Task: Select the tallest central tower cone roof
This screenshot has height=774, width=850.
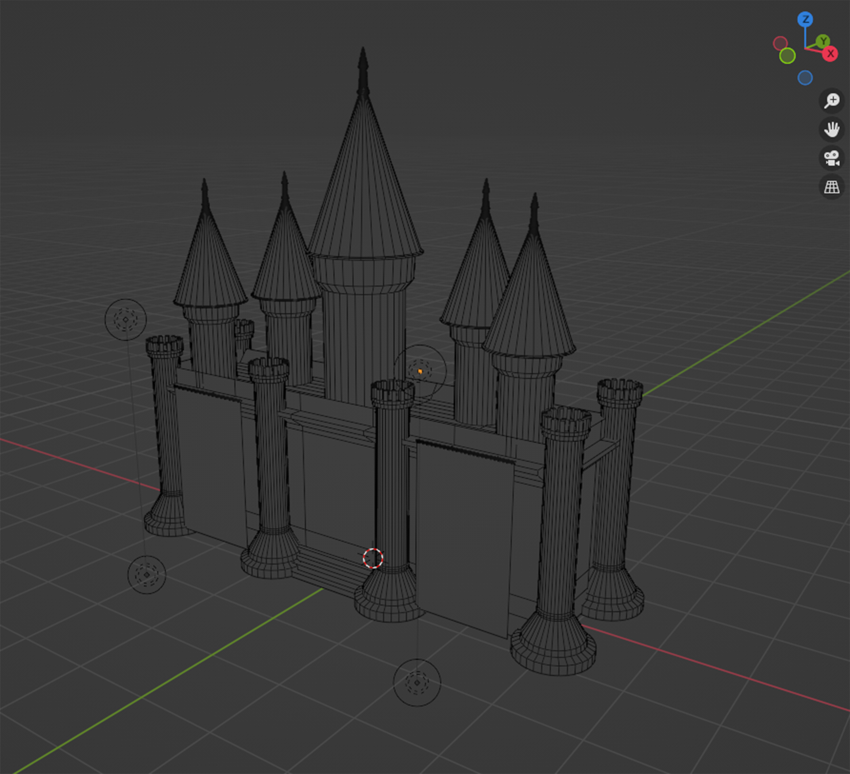Action: tap(364, 186)
